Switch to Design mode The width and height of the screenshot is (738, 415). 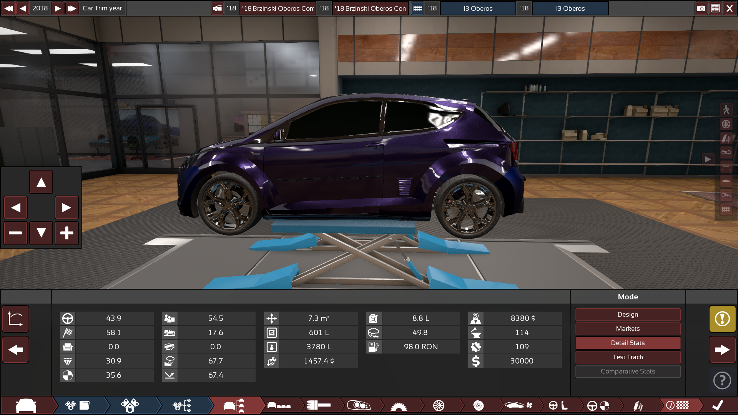coord(628,314)
